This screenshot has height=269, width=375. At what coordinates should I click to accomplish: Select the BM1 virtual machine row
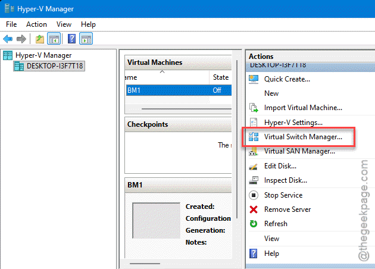tap(179, 90)
